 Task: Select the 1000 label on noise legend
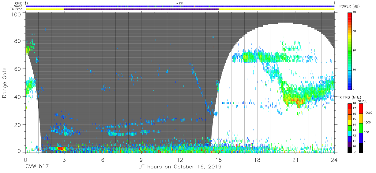tap(367, 123)
